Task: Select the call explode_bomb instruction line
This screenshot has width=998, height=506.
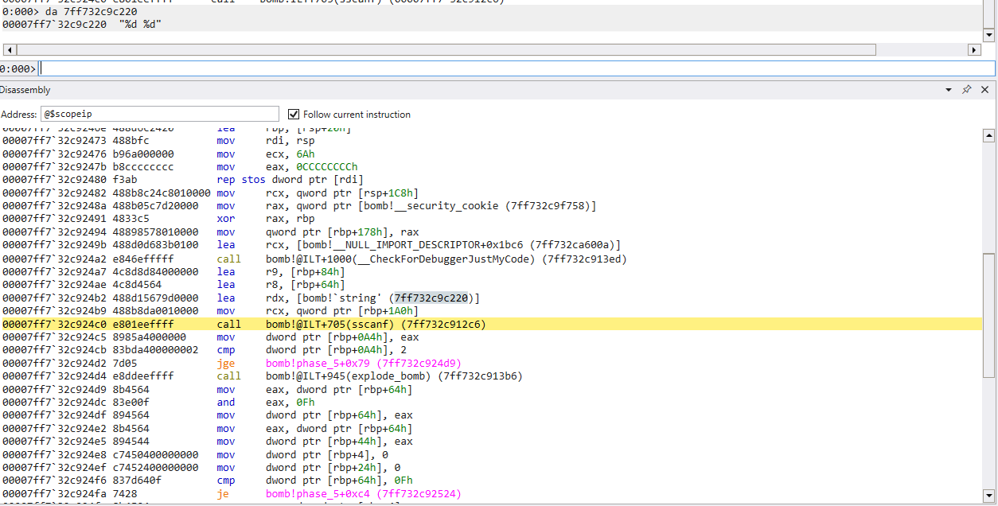Action: tap(393, 376)
